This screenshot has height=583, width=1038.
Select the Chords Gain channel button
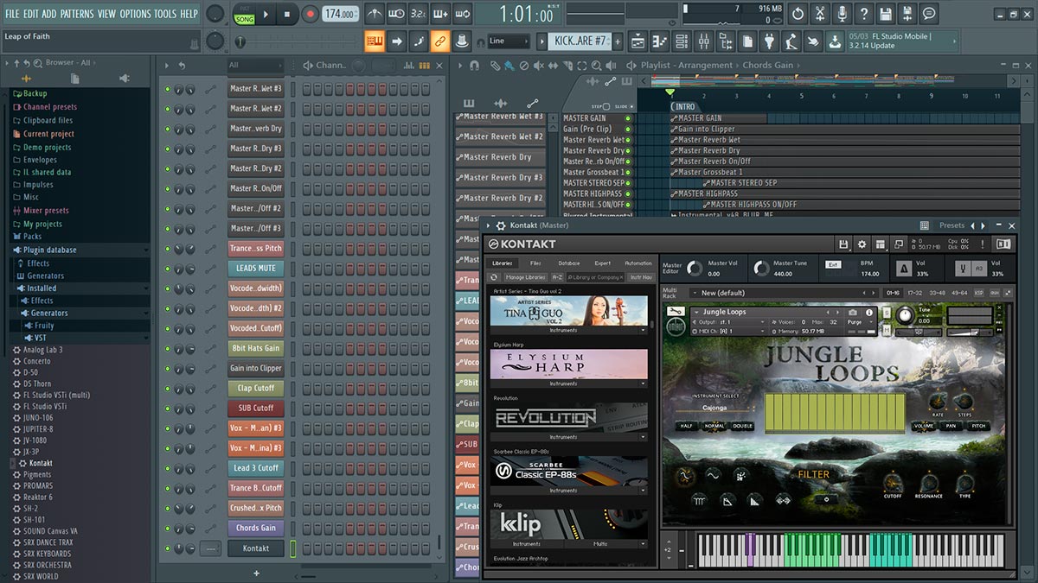(256, 528)
